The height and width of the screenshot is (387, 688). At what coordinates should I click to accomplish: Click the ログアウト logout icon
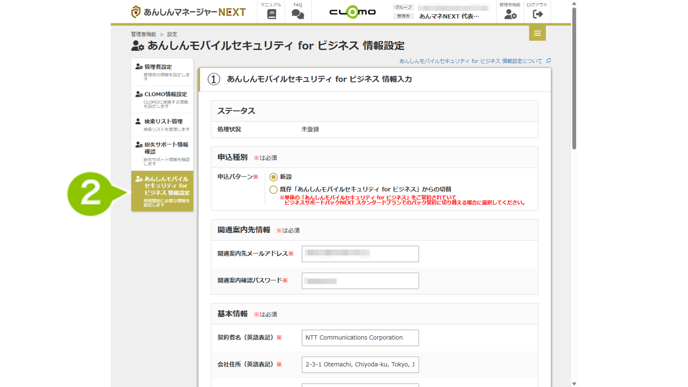(537, 14)
